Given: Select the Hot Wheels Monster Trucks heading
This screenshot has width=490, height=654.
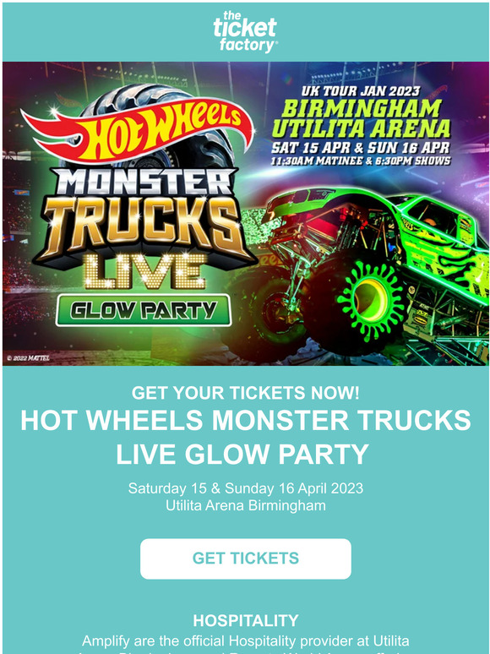Looking at the screenshot, I should pos(246,421).
